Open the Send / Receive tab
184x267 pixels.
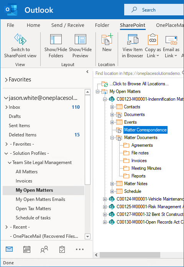68,25
